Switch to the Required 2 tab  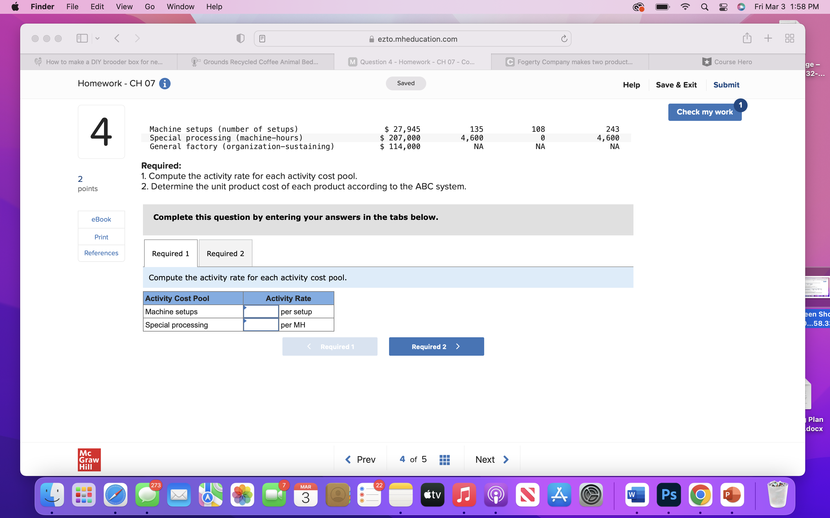point(225,254)
